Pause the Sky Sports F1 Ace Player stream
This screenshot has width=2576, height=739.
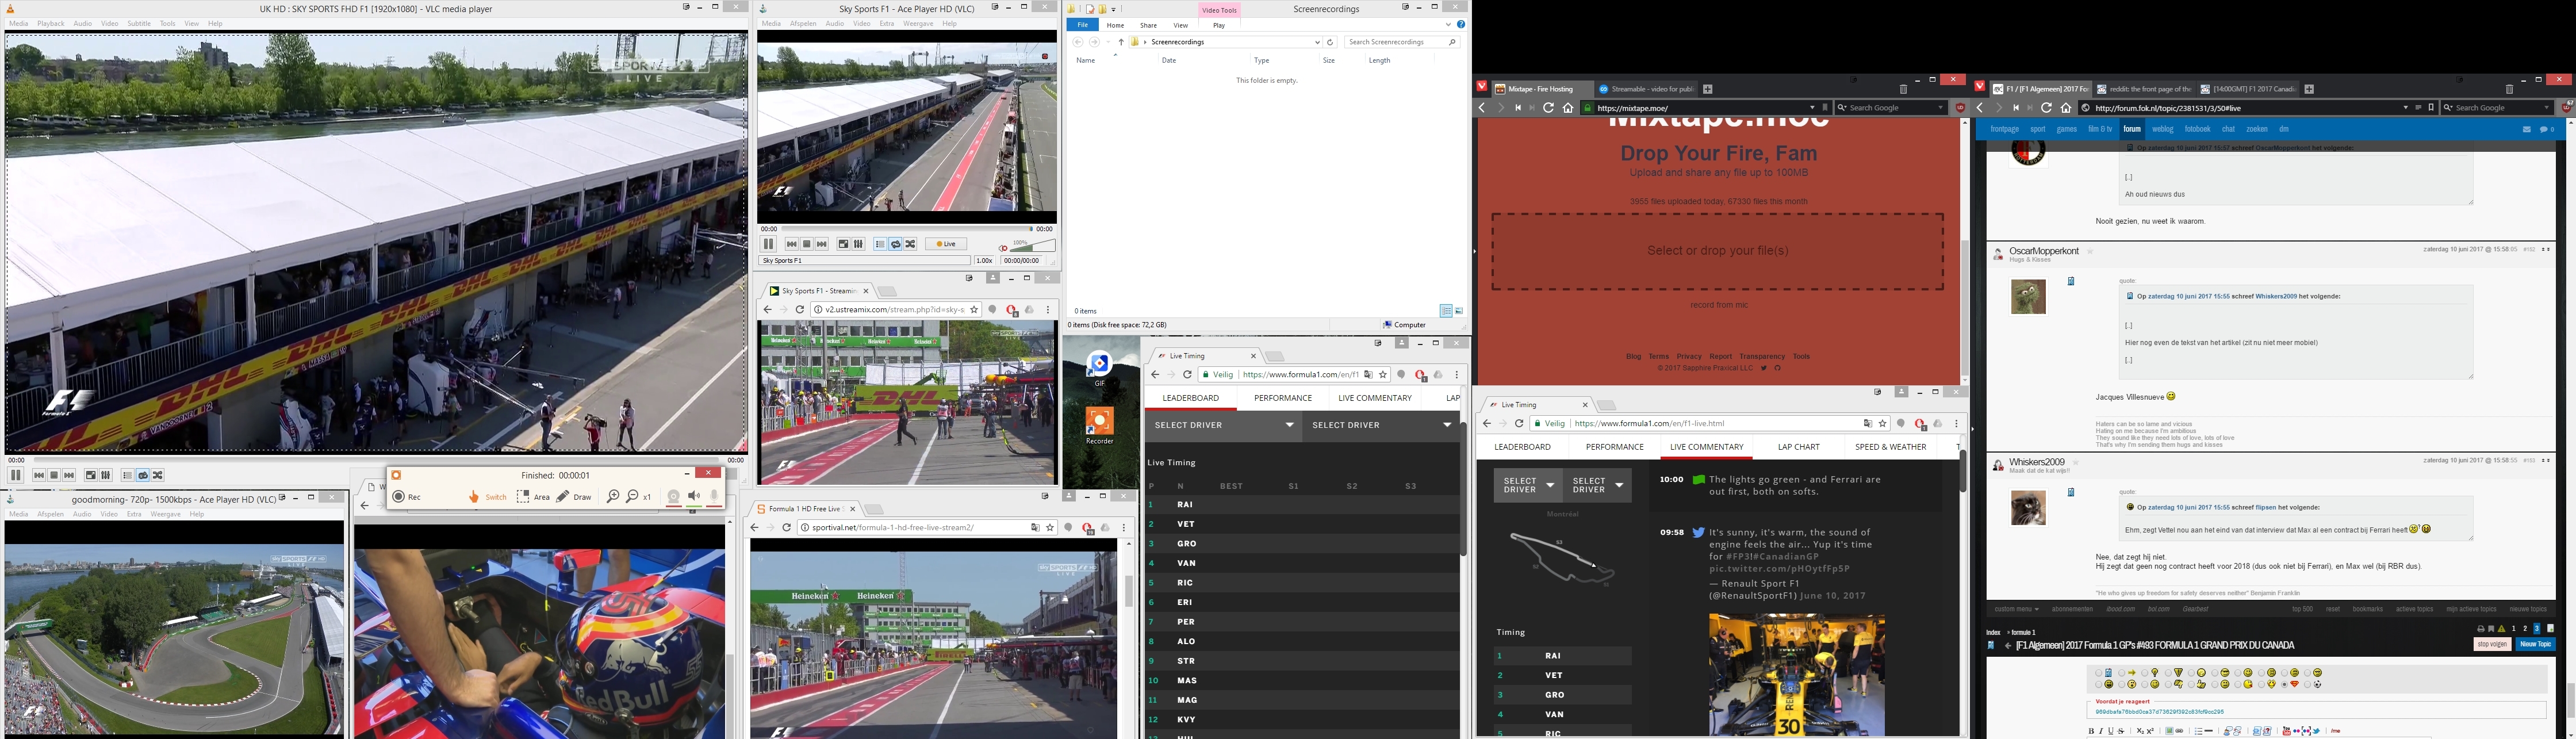click(x=769, y=244)
